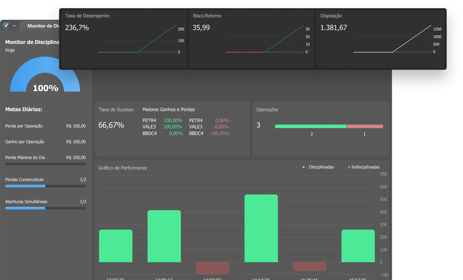The height and width of the screenshot is (280, 463).
Task: Click the blue gauge app logo icon
Action: coord(6,26)
